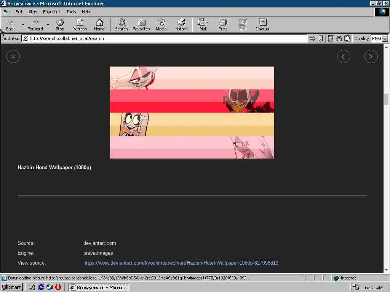Click the Downloading picture status text
This screenshot has height=292, width=390.
pos(129,278)
